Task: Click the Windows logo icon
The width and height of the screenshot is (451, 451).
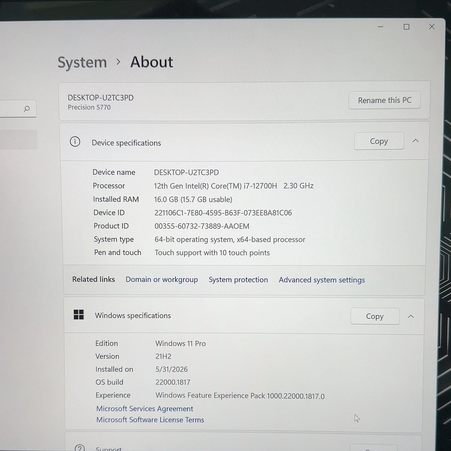Action: point(79,315)
